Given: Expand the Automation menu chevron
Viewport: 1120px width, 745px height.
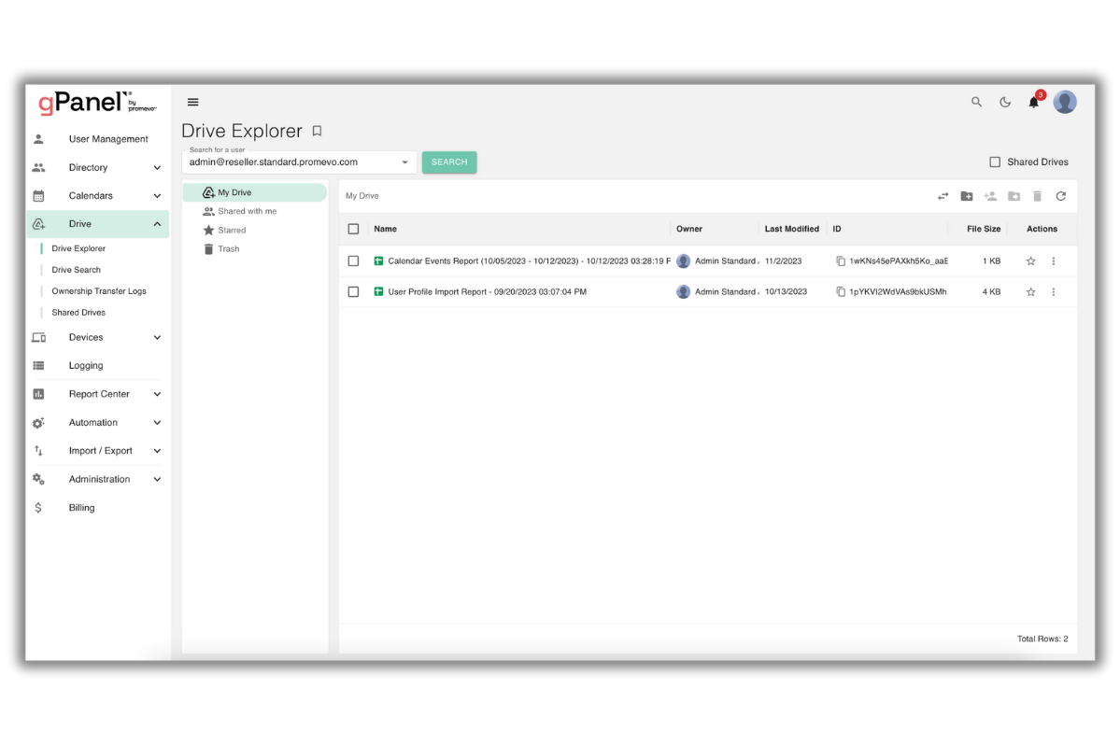Looking at the screenshot, I should point(157,423).
